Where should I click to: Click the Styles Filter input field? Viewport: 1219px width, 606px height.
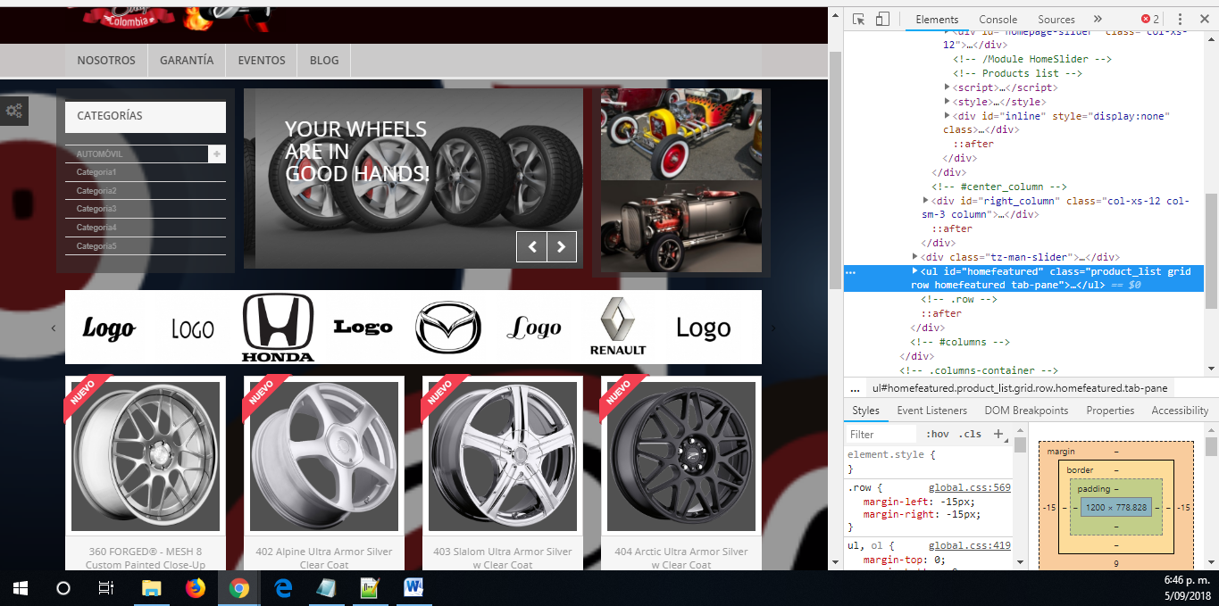(x=881, y=435)
